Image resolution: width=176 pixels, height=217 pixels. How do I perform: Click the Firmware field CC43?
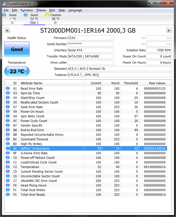coord(91,38)
